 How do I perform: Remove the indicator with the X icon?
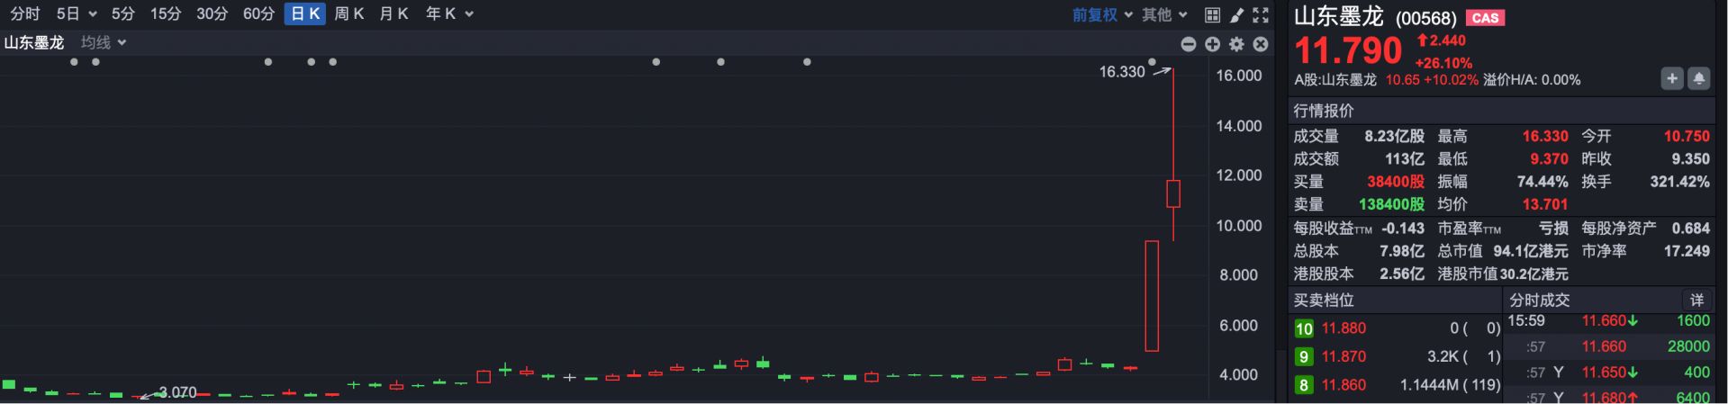(x=1261, y=44)
